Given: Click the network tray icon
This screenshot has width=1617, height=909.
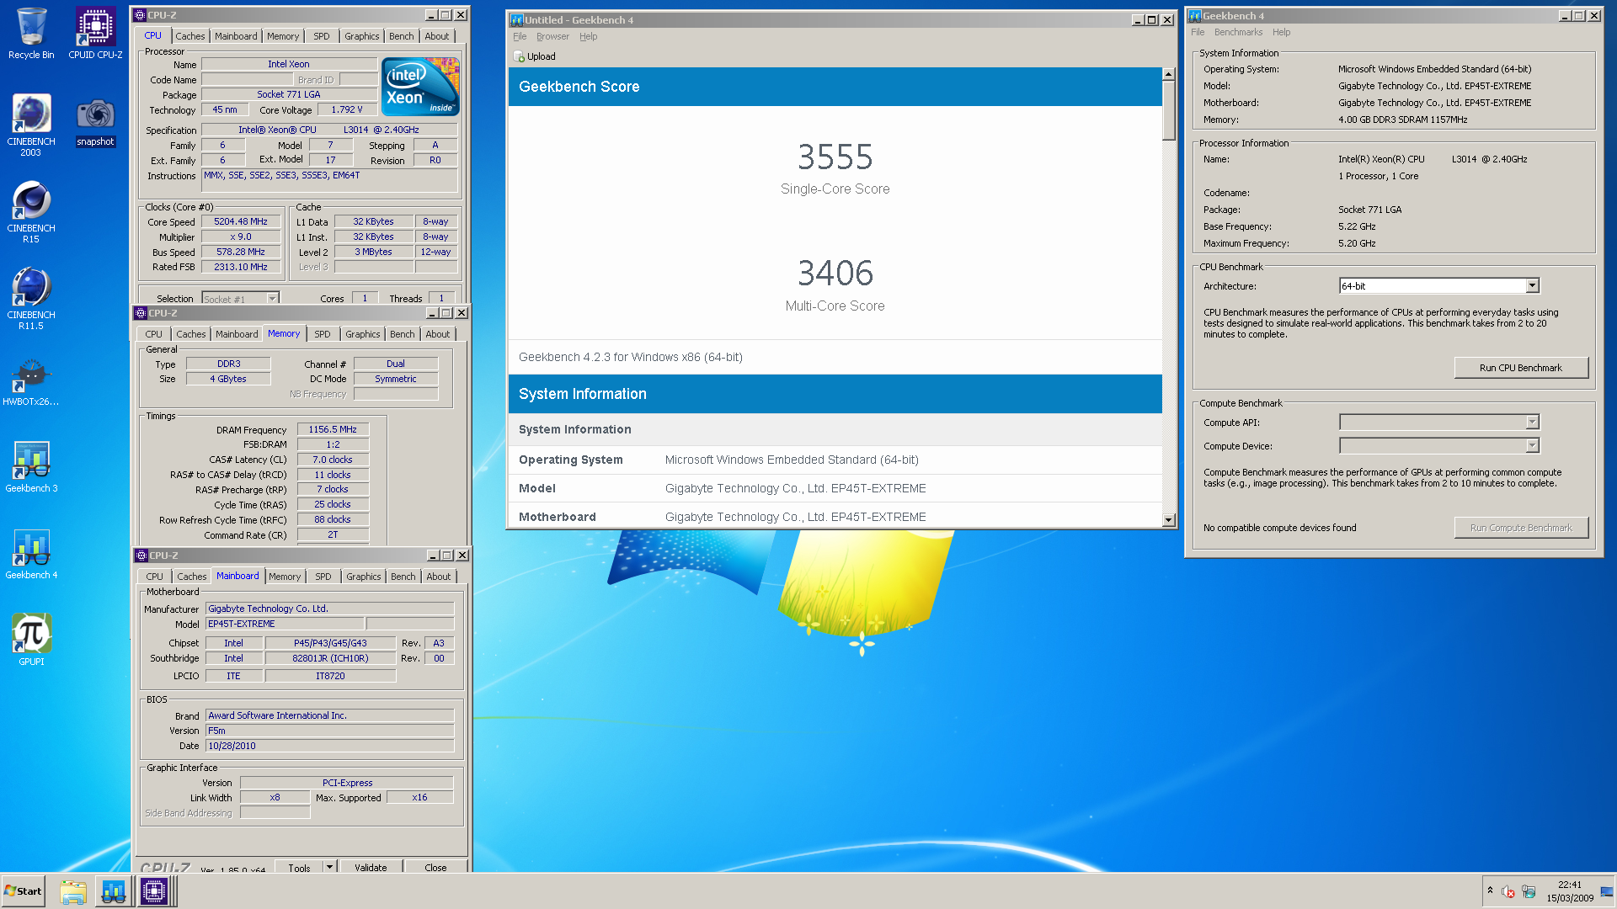Looking at the screenshot, I should (1529, 892).
